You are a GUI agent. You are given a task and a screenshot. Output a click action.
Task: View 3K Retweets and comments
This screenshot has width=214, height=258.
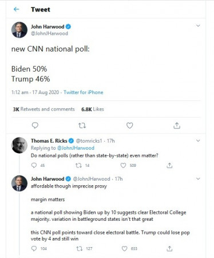[43, 109]
